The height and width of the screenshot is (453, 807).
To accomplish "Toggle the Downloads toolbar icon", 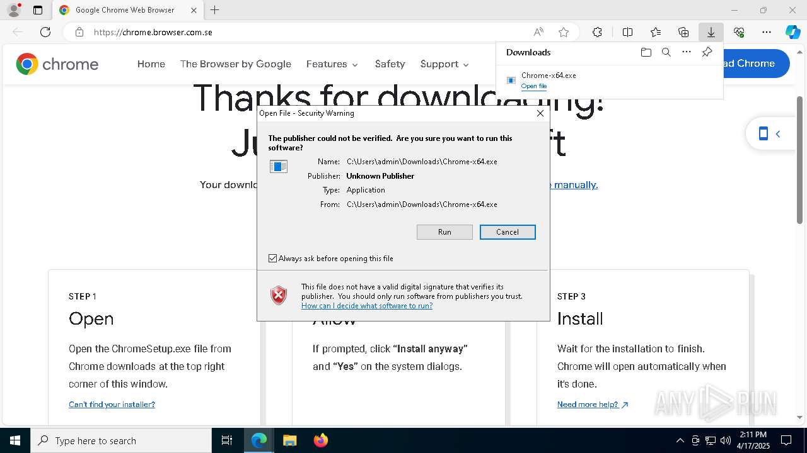I will click(x=711, y=32).
